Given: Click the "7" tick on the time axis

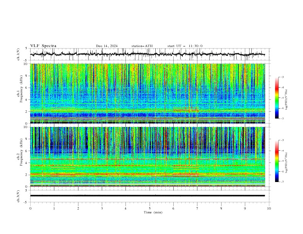Looking at the screenshot, I should click(197, 208).
